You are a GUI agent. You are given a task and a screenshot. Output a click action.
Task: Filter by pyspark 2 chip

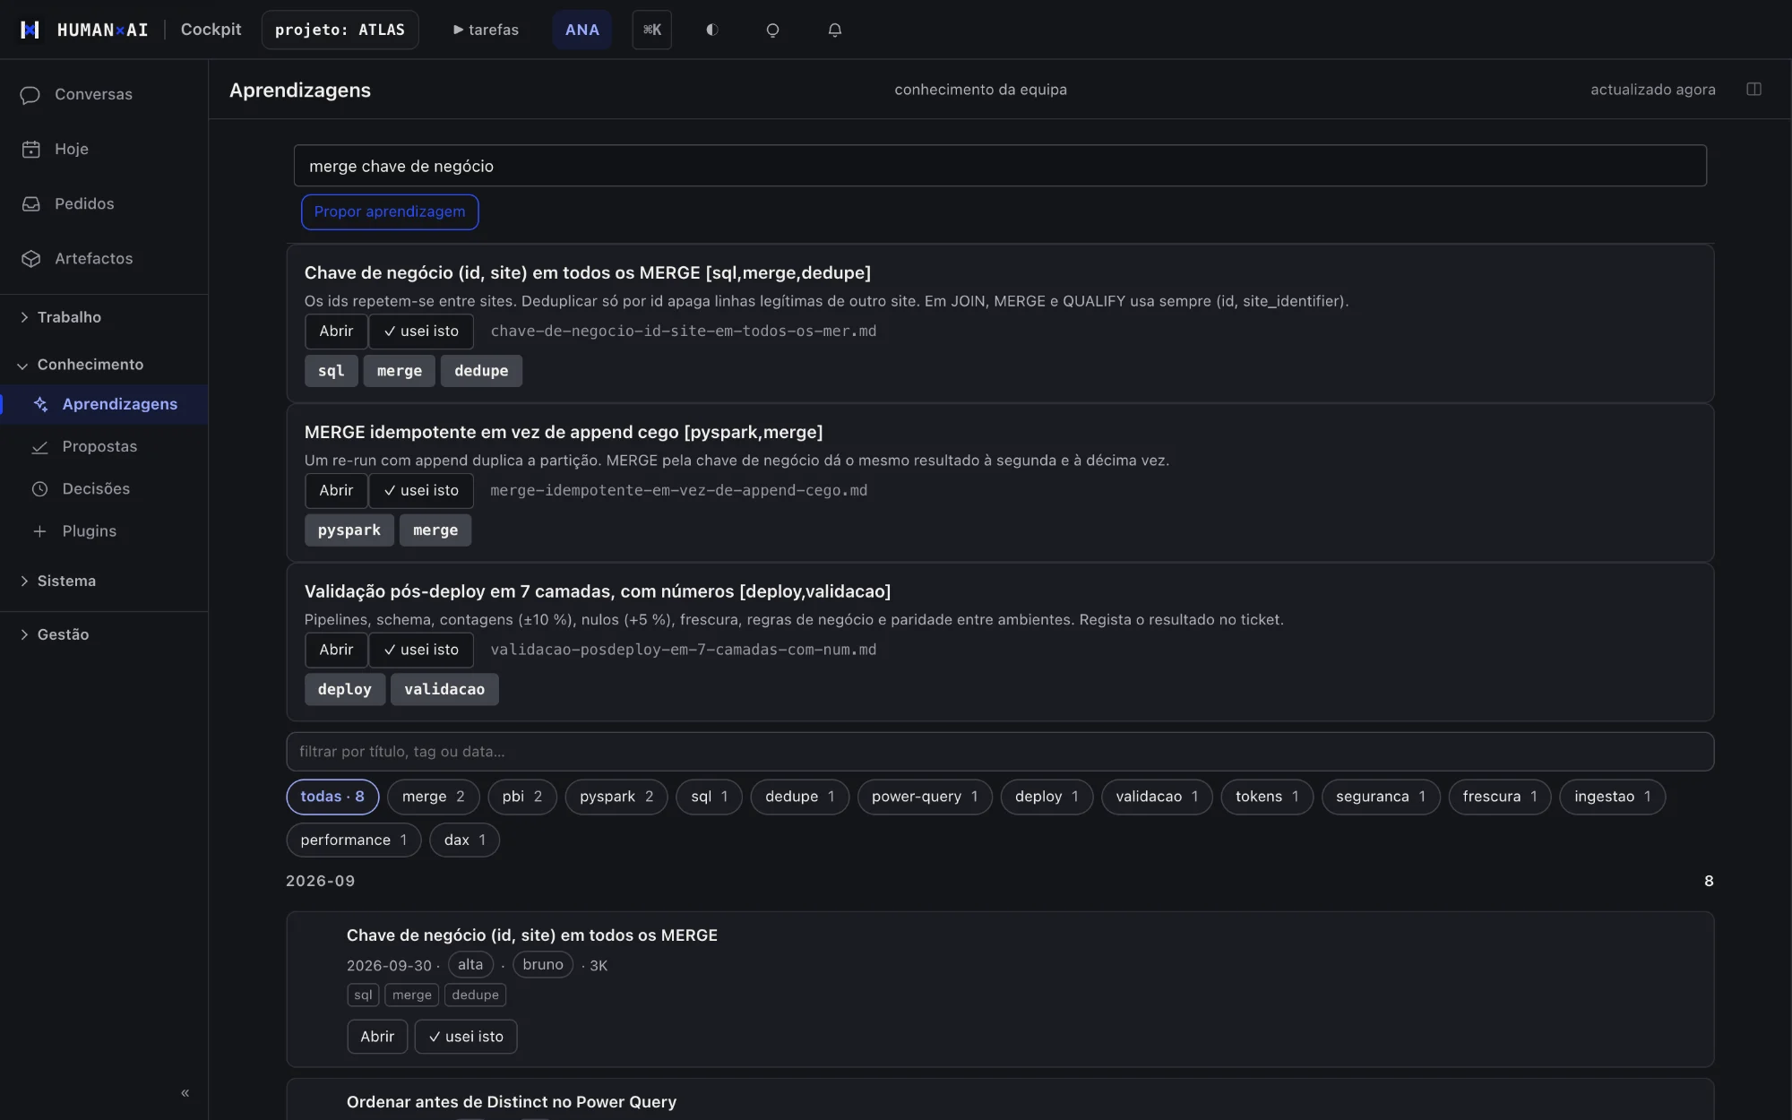pyautogui.click(x=616, y=797)
